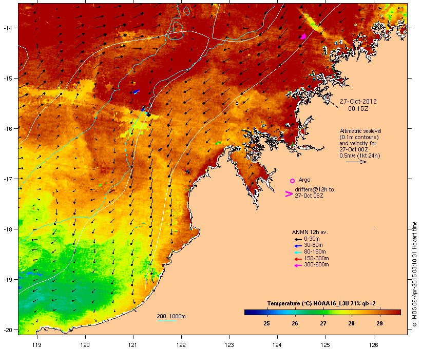
Task: Click the magenta drifters arrowhead legend symbol
Action: [x=289, y=194]
